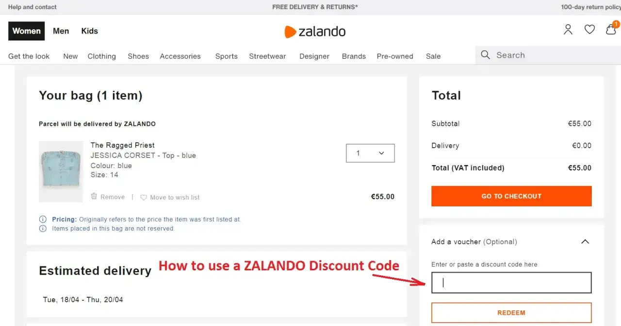Open the account profile icon
The height and width of the screenshot is (326, 621).
568,29
